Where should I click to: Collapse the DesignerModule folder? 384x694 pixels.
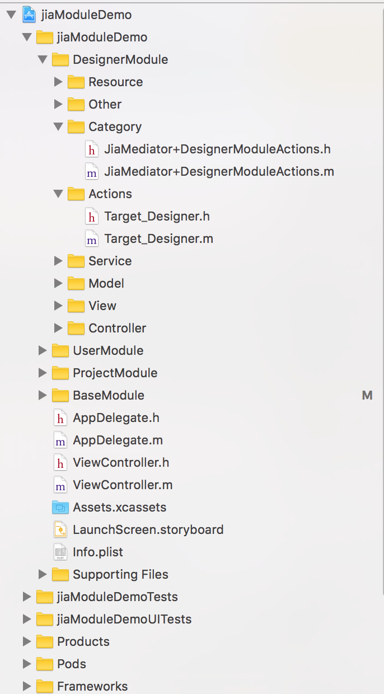43,59
